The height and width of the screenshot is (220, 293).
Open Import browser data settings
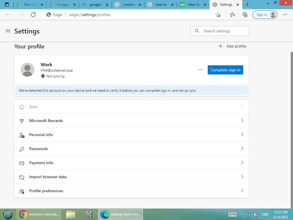(x=132, y=177)
